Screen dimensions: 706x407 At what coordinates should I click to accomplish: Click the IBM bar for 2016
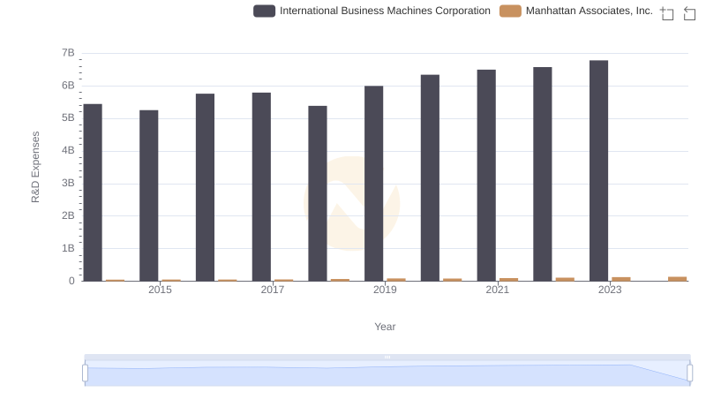pyautogui.click(x=205, y=187)
